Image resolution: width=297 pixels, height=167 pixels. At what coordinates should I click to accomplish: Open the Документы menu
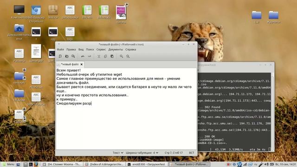(x=116, y=50)
